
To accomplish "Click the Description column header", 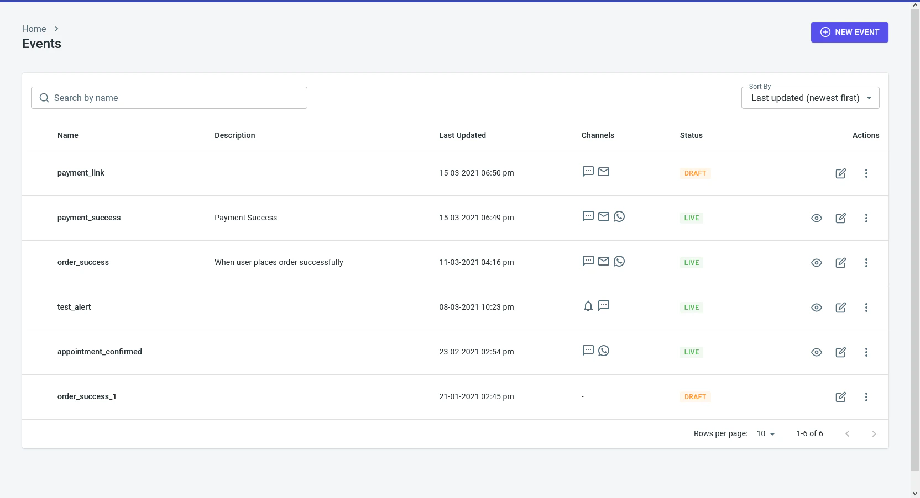I will 235,135.
